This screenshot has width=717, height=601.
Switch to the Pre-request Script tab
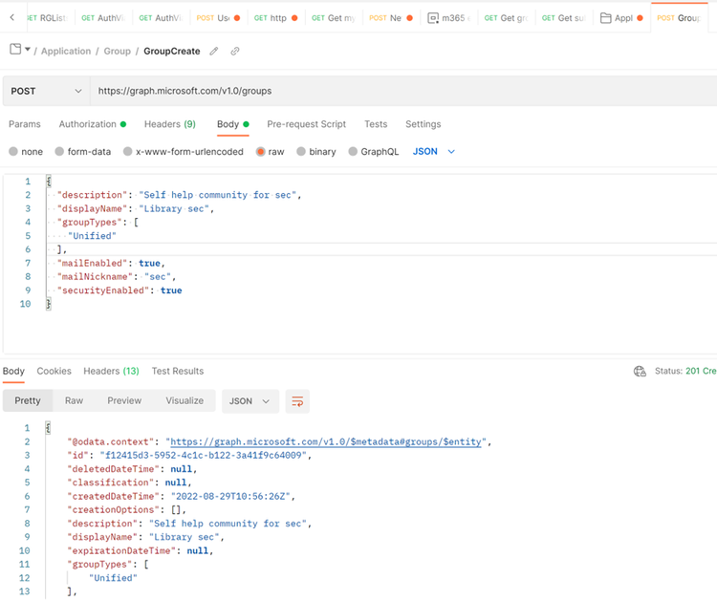[x=306, y=124]
